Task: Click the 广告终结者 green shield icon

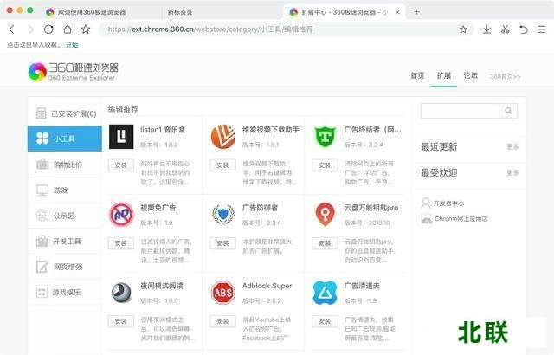Action: click(325, 137)
